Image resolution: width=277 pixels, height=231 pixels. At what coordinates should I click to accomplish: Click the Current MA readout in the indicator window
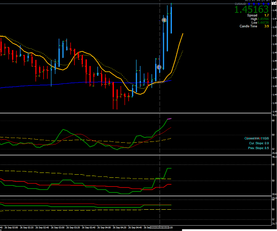257,138
